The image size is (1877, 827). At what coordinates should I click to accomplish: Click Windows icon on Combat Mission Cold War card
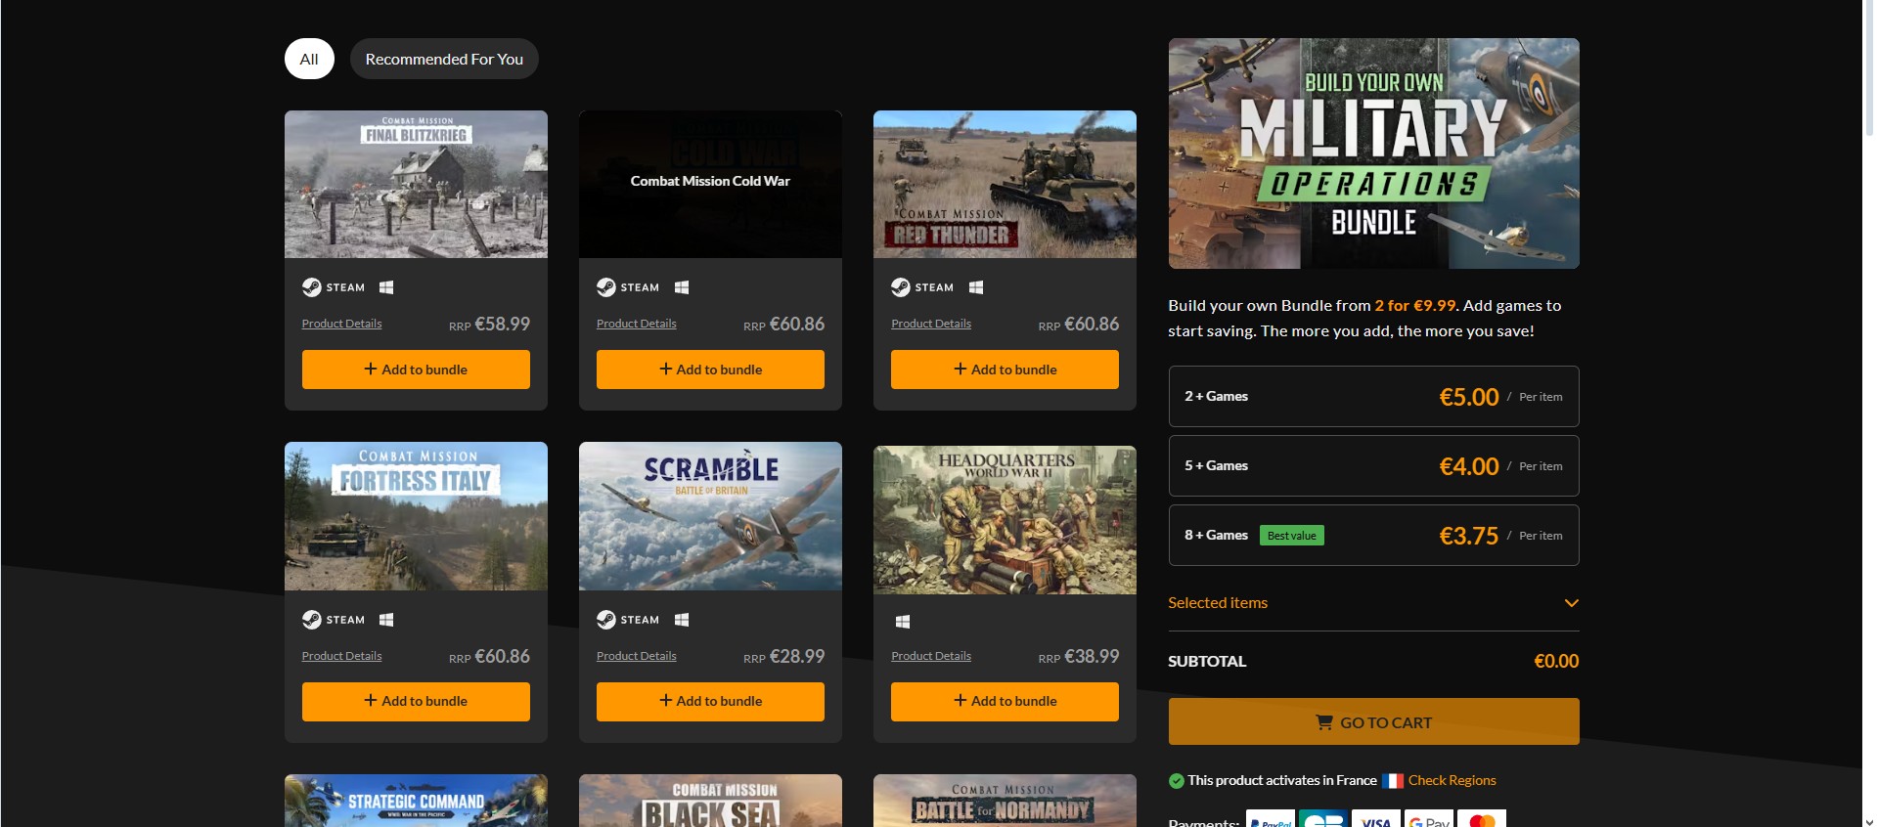(x=682, y=287)
